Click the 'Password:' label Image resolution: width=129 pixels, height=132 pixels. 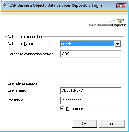tap(16, 100)
